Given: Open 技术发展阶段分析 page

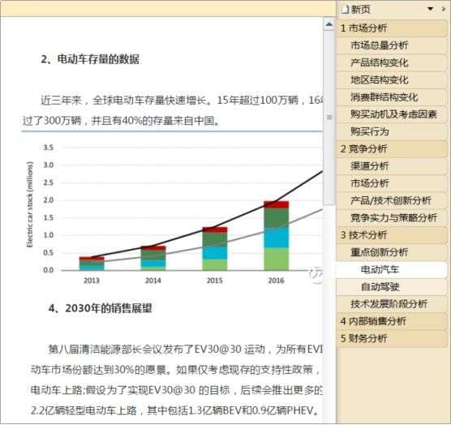Looking at the screenshot, I should [392, 304].
